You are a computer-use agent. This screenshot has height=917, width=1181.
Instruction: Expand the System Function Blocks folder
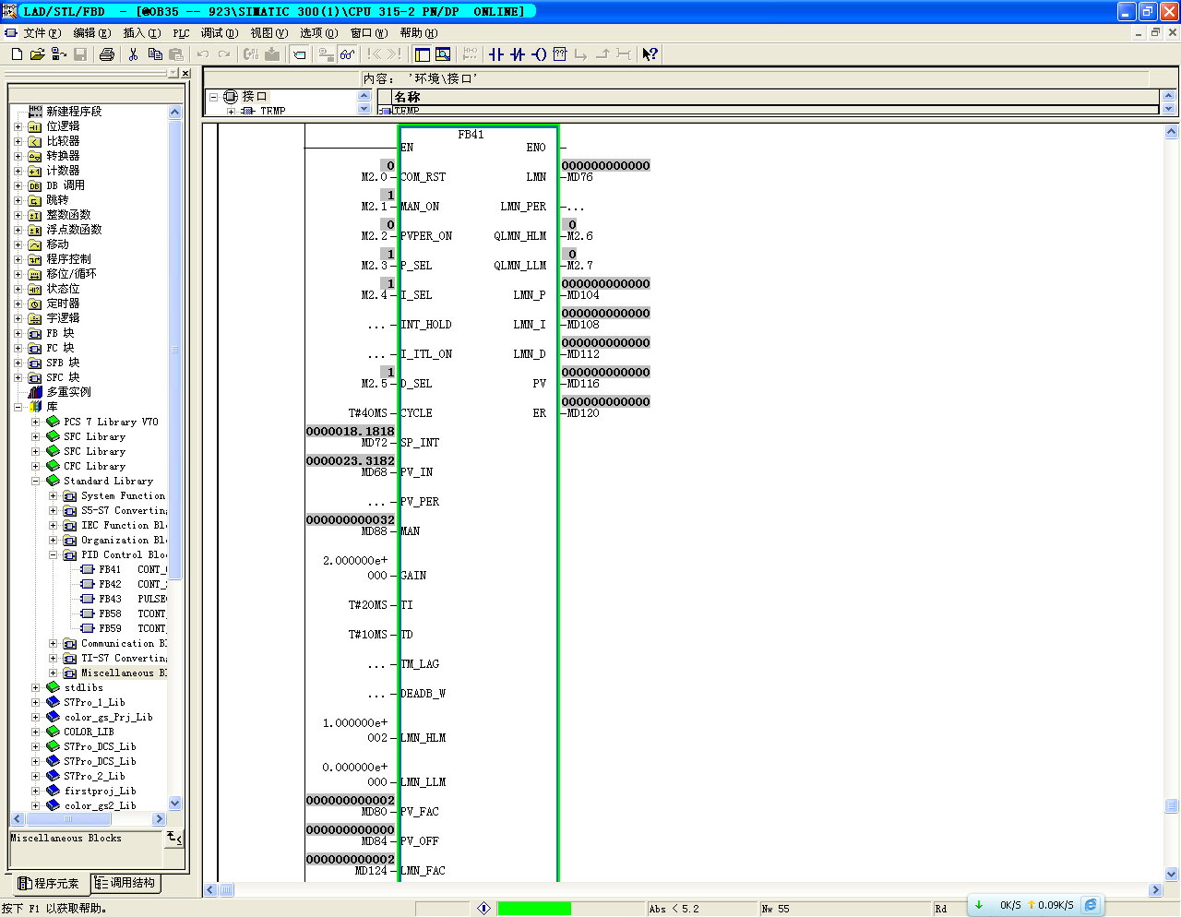coord(53,495)
